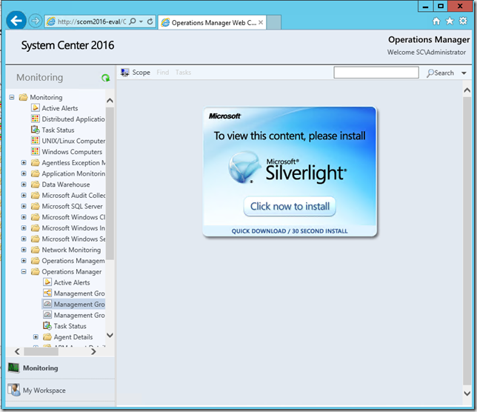
Task: Close the Operations Manager Web Console tab
Action: click(261, 22)
